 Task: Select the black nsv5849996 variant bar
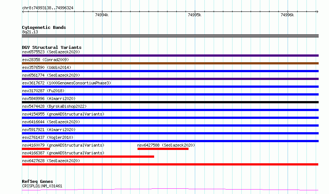(170, 102)
